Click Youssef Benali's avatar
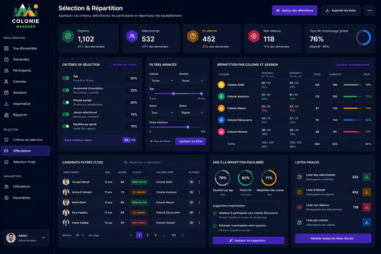381x254 pixels. click(66, 182)
